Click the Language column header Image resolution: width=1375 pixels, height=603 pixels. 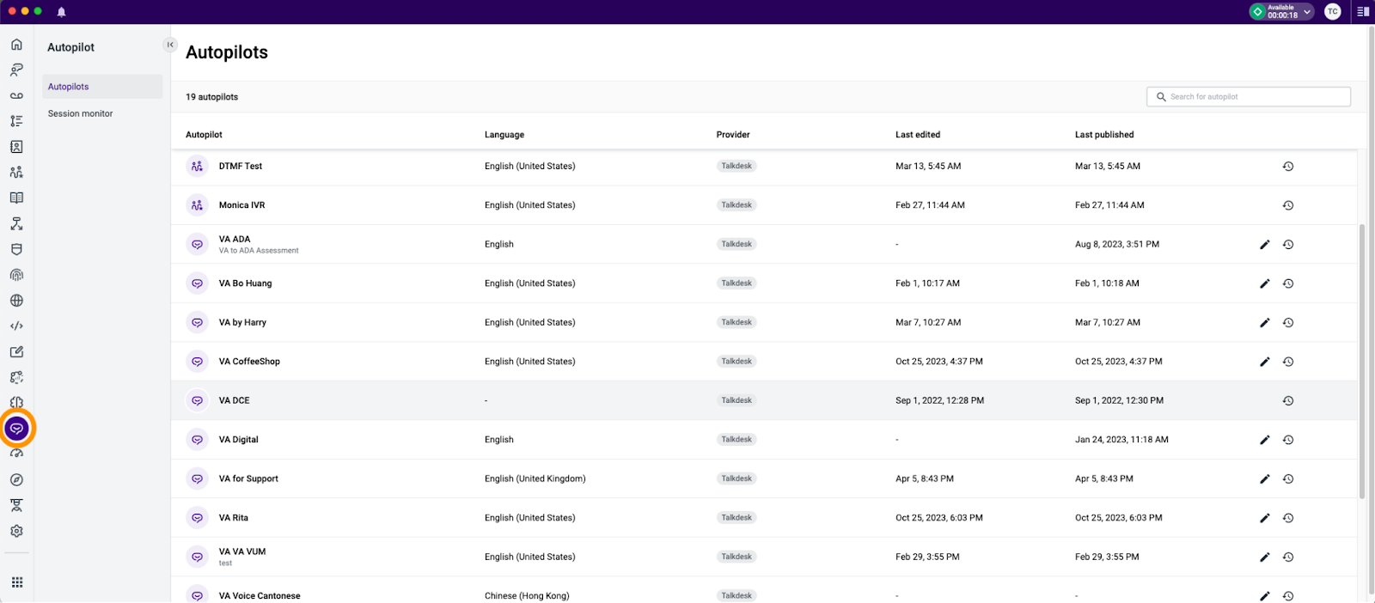pos(504,135)
